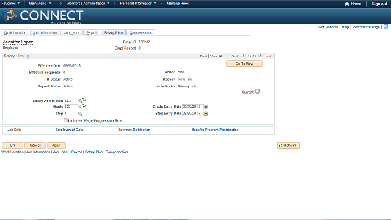Switch to the Job Labor tab

(x=71, y=32)
